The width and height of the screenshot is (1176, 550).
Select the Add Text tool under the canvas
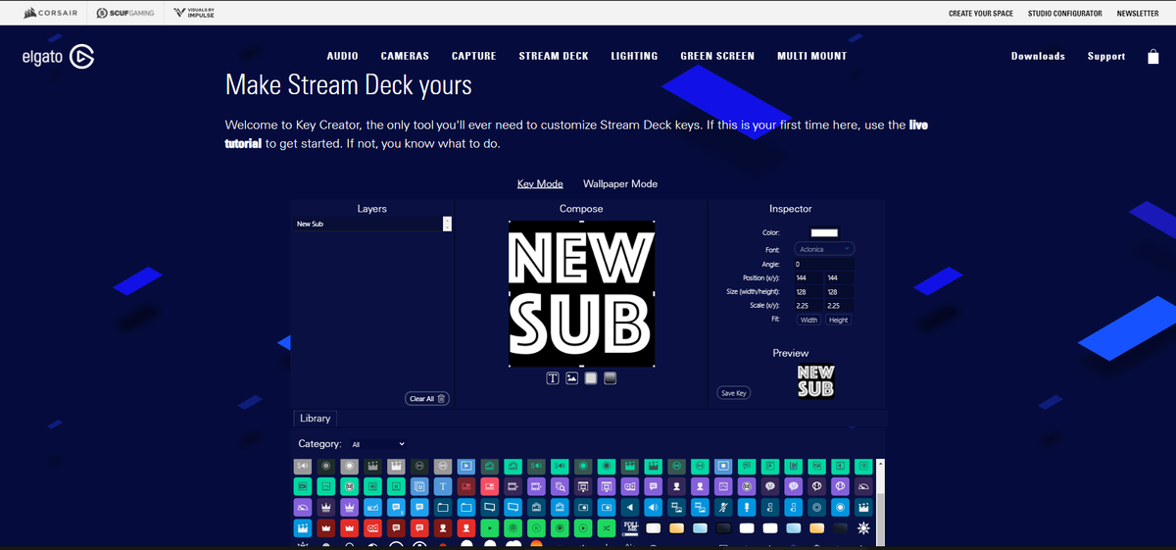(553, 378)
